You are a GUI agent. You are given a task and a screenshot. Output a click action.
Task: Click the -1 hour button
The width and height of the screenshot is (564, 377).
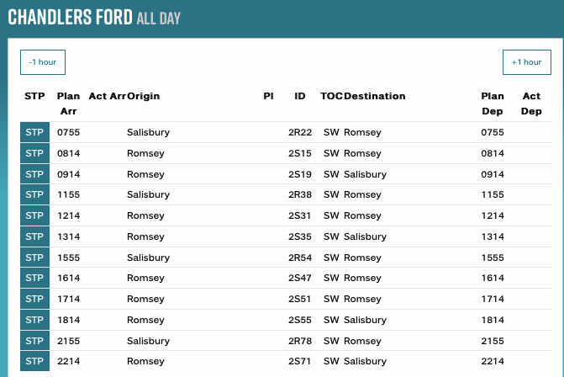click(43, 62)
